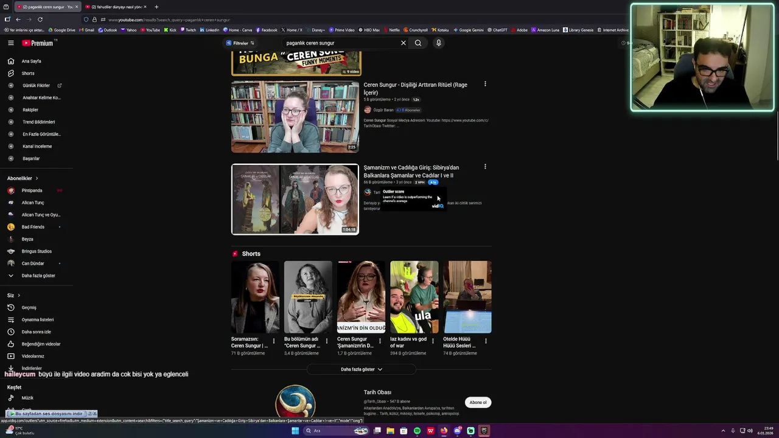Expand Daha fazla göster in subscriptions
Image resolution: width=779 pixels, height=438 pixels.
click(x=38, y=276)
